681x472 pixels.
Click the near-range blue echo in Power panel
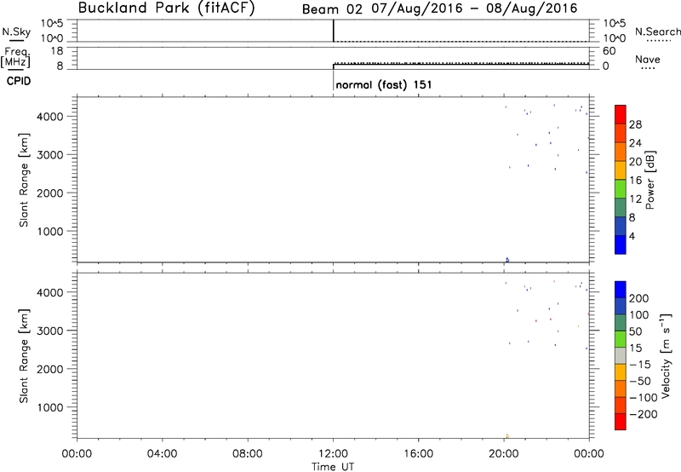pyautogui.click(x=507, y=260)
